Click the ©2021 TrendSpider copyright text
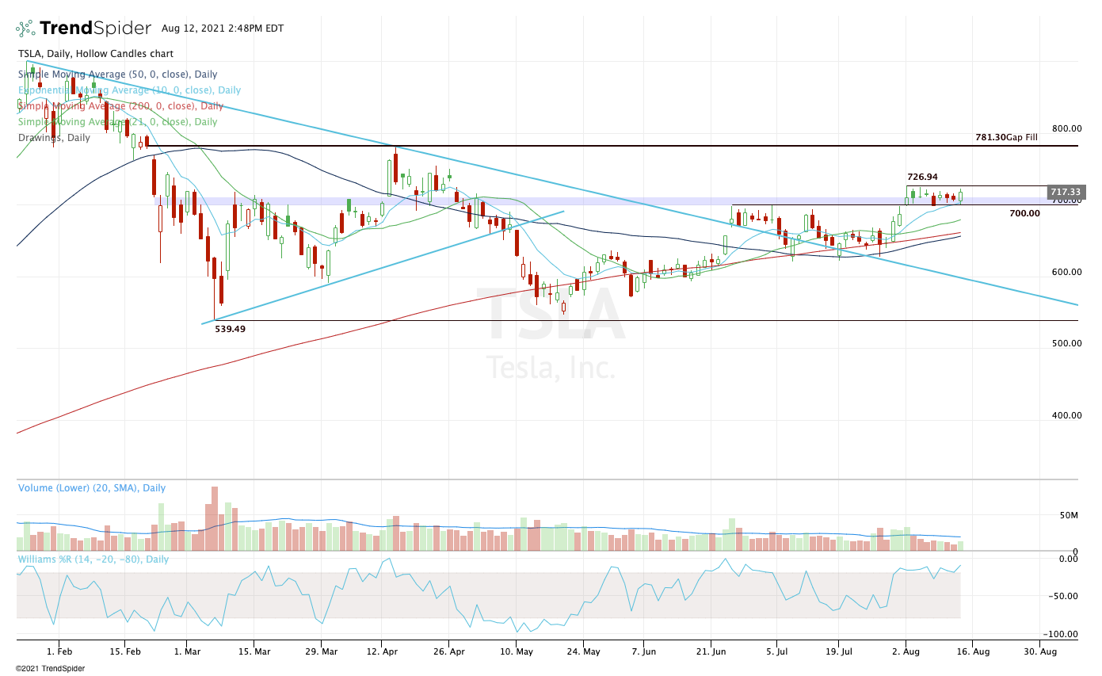Viewport: 1102px width, 676px height. coord(49,668)
